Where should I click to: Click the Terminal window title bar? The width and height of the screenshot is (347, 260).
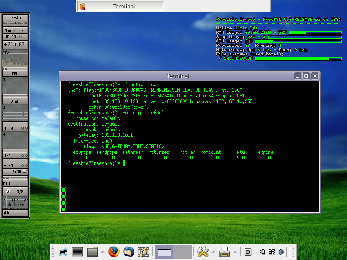177,76
